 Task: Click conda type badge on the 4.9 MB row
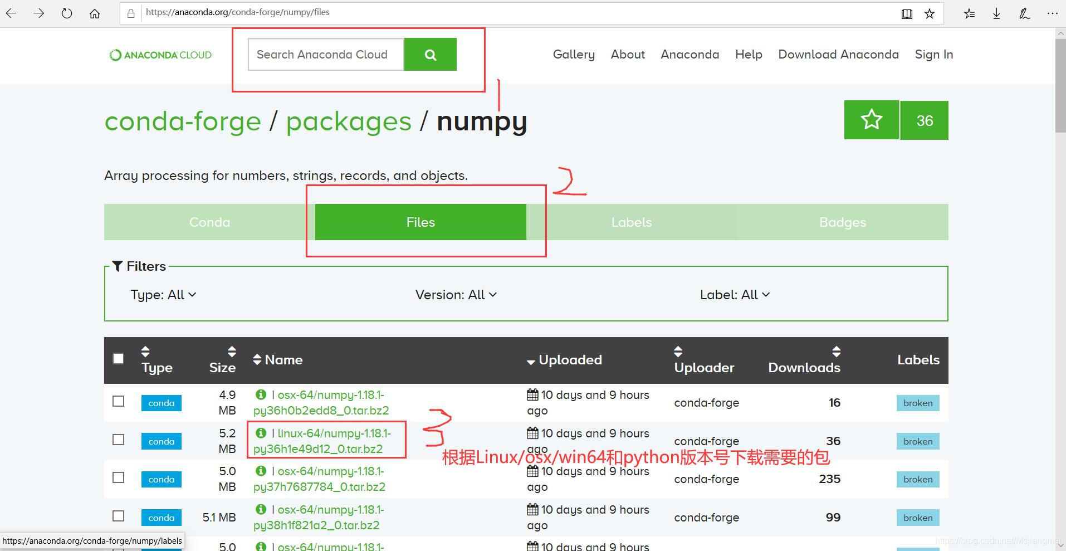[162, 403]
